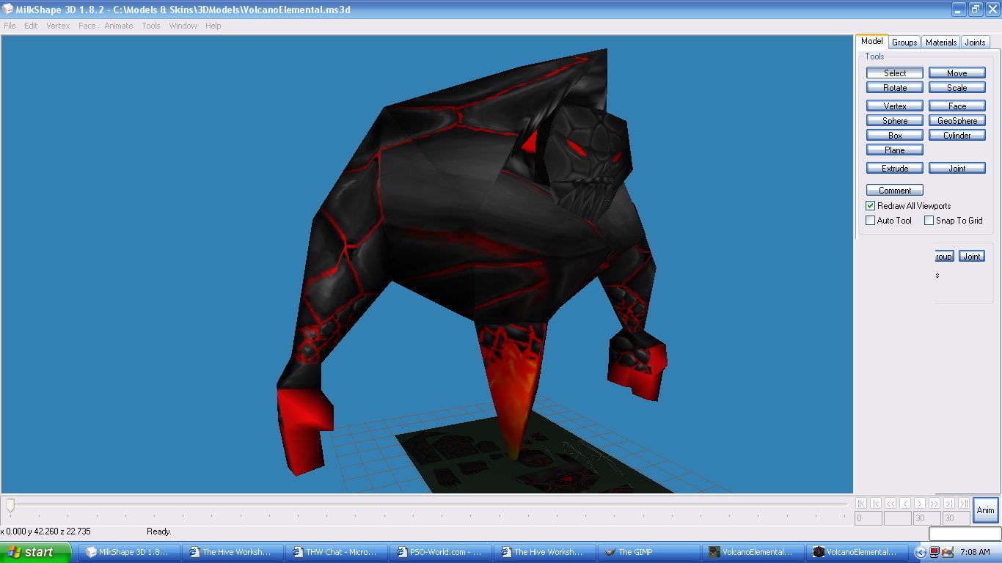Click the animation timeline slider handle
Image resolution: width=1002 pixels, height=563 pixels.
click(x=10, y=505)
